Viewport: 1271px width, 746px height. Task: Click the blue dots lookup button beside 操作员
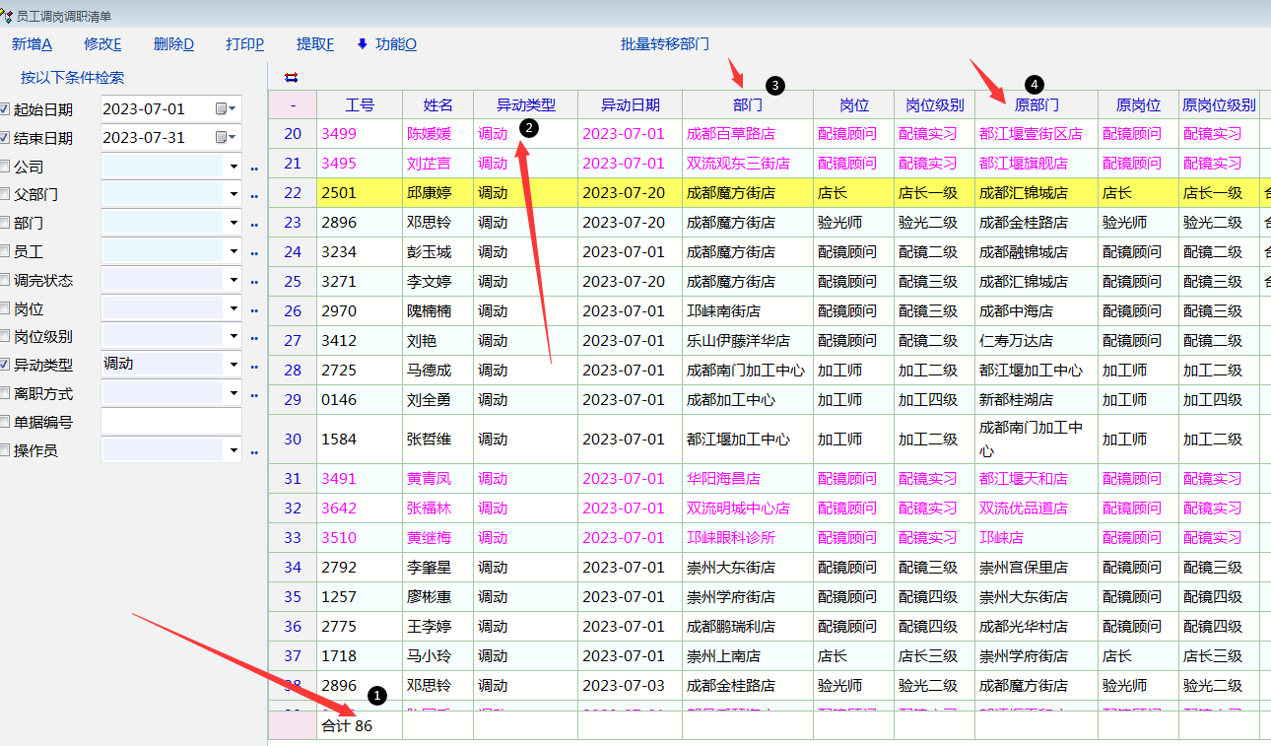click(254, 452)
